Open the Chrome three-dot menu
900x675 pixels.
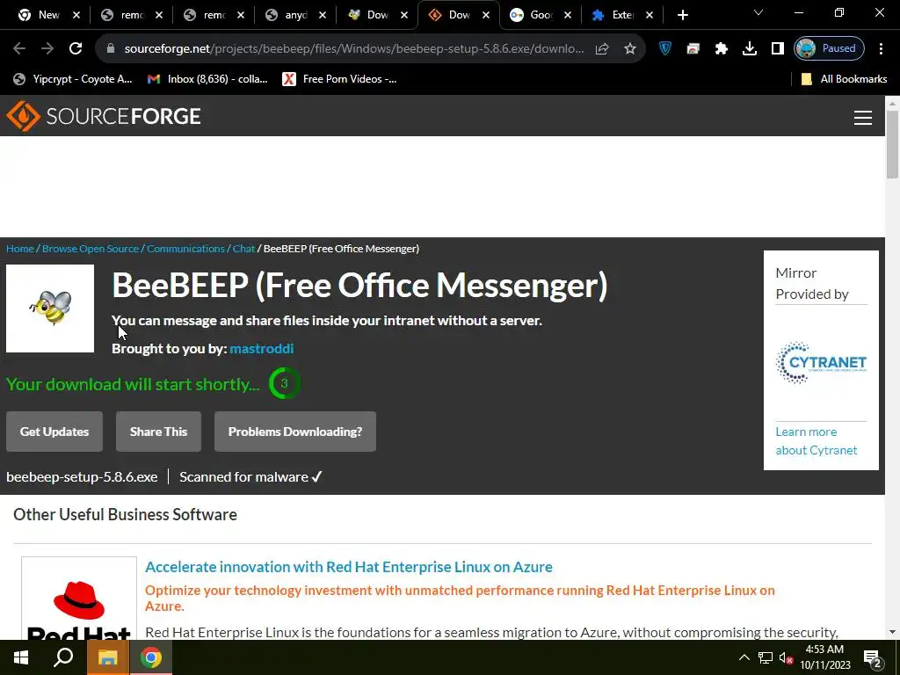pos(881,49)
